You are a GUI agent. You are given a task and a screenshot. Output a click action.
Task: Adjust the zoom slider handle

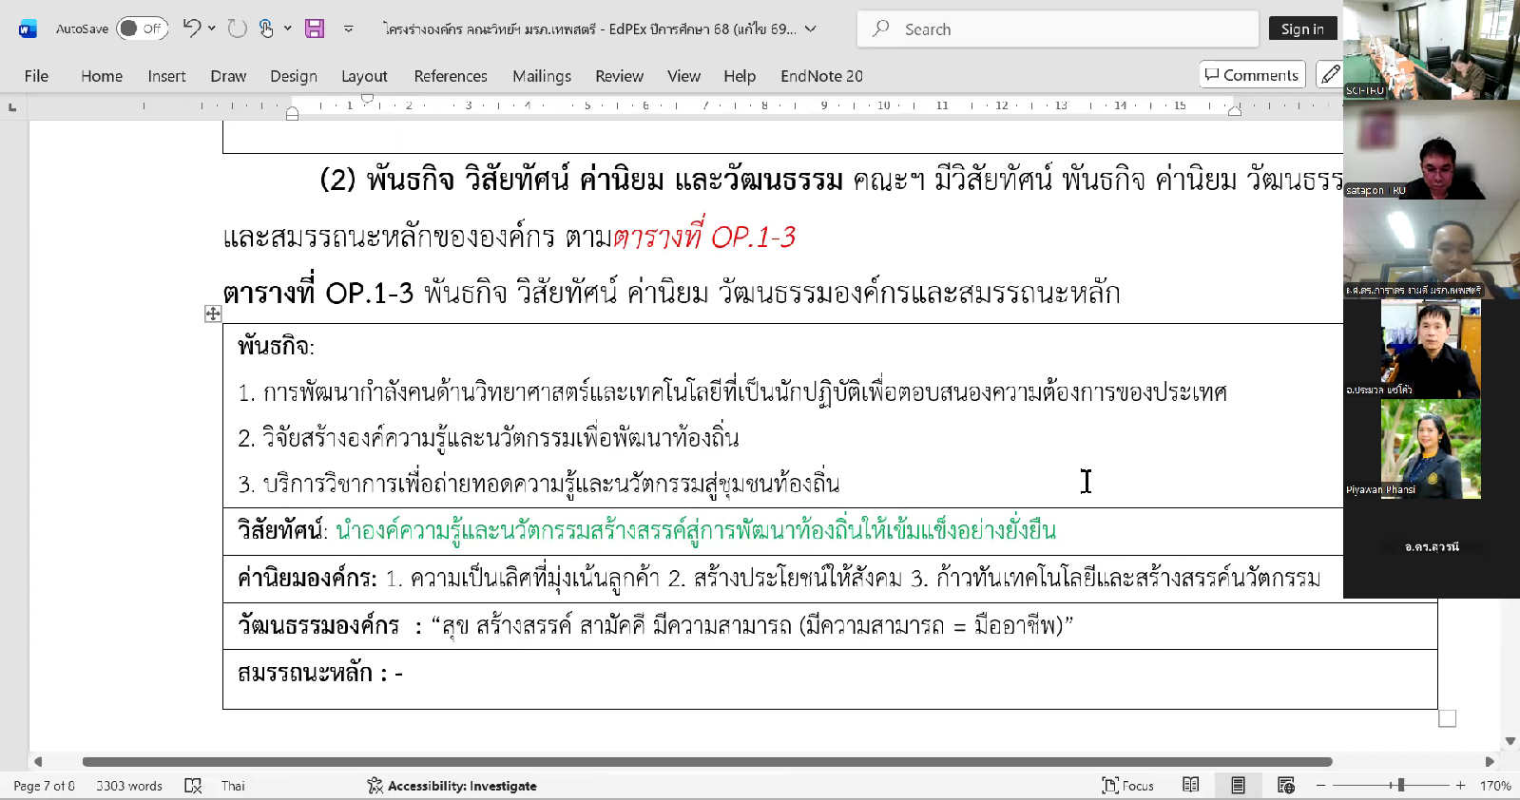pyautogui.click(x=1400, y=786)
